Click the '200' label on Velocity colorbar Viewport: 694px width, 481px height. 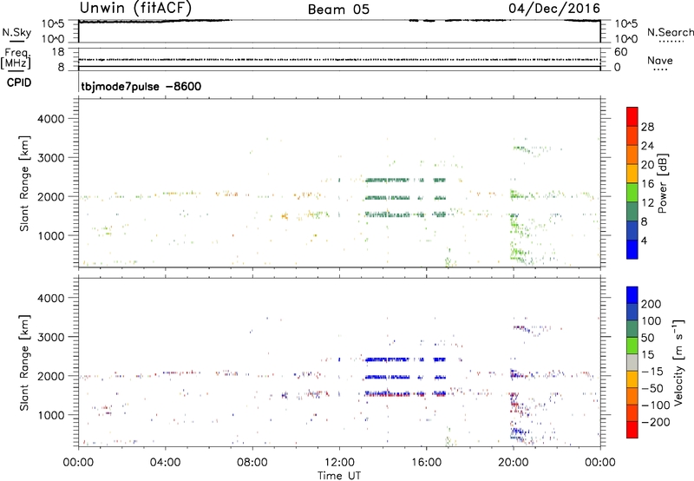651,304
